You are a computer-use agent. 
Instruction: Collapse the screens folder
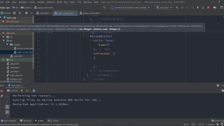(x=7, y=44)
